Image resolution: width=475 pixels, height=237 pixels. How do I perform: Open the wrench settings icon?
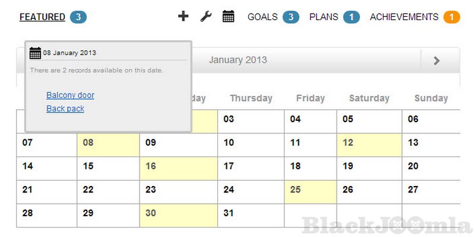click(x=205, y=17)
